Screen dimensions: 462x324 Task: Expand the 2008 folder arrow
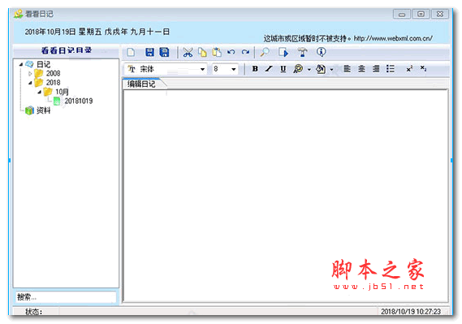point(30,73)
